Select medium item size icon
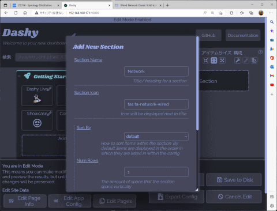The width and height of the screenshot is (277, 211). [214, 61]
